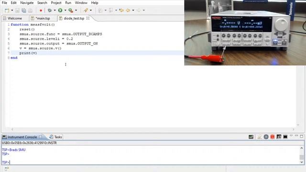Expand the Debug dropdown arrow
The height and width of the screenshot is (172, 306).
point(55,11)
